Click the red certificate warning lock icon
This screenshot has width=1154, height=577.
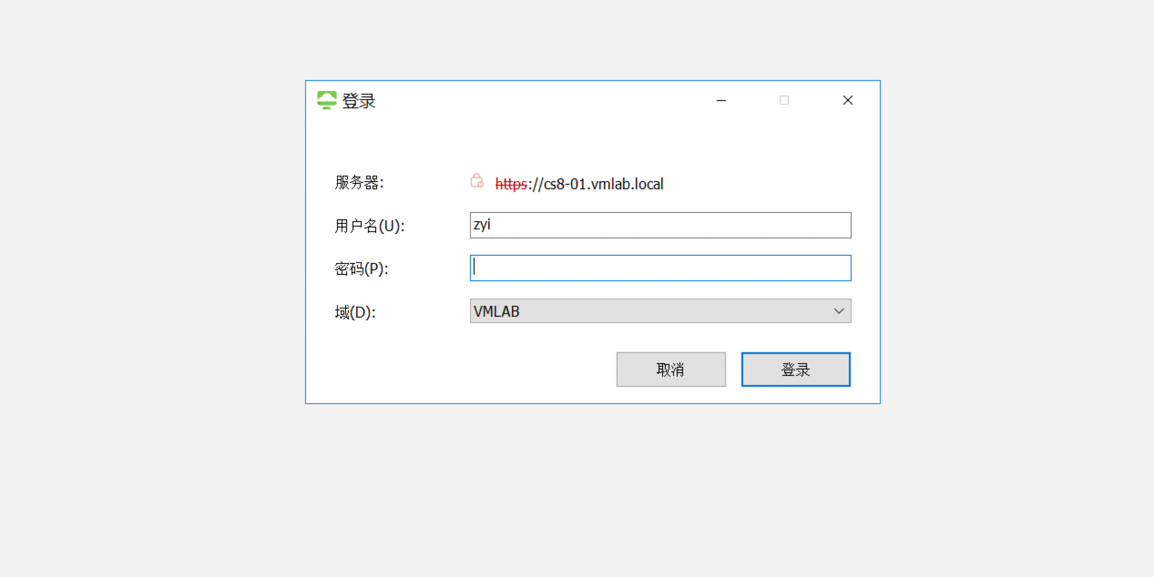pyautogui.click(x=477, y=180)
